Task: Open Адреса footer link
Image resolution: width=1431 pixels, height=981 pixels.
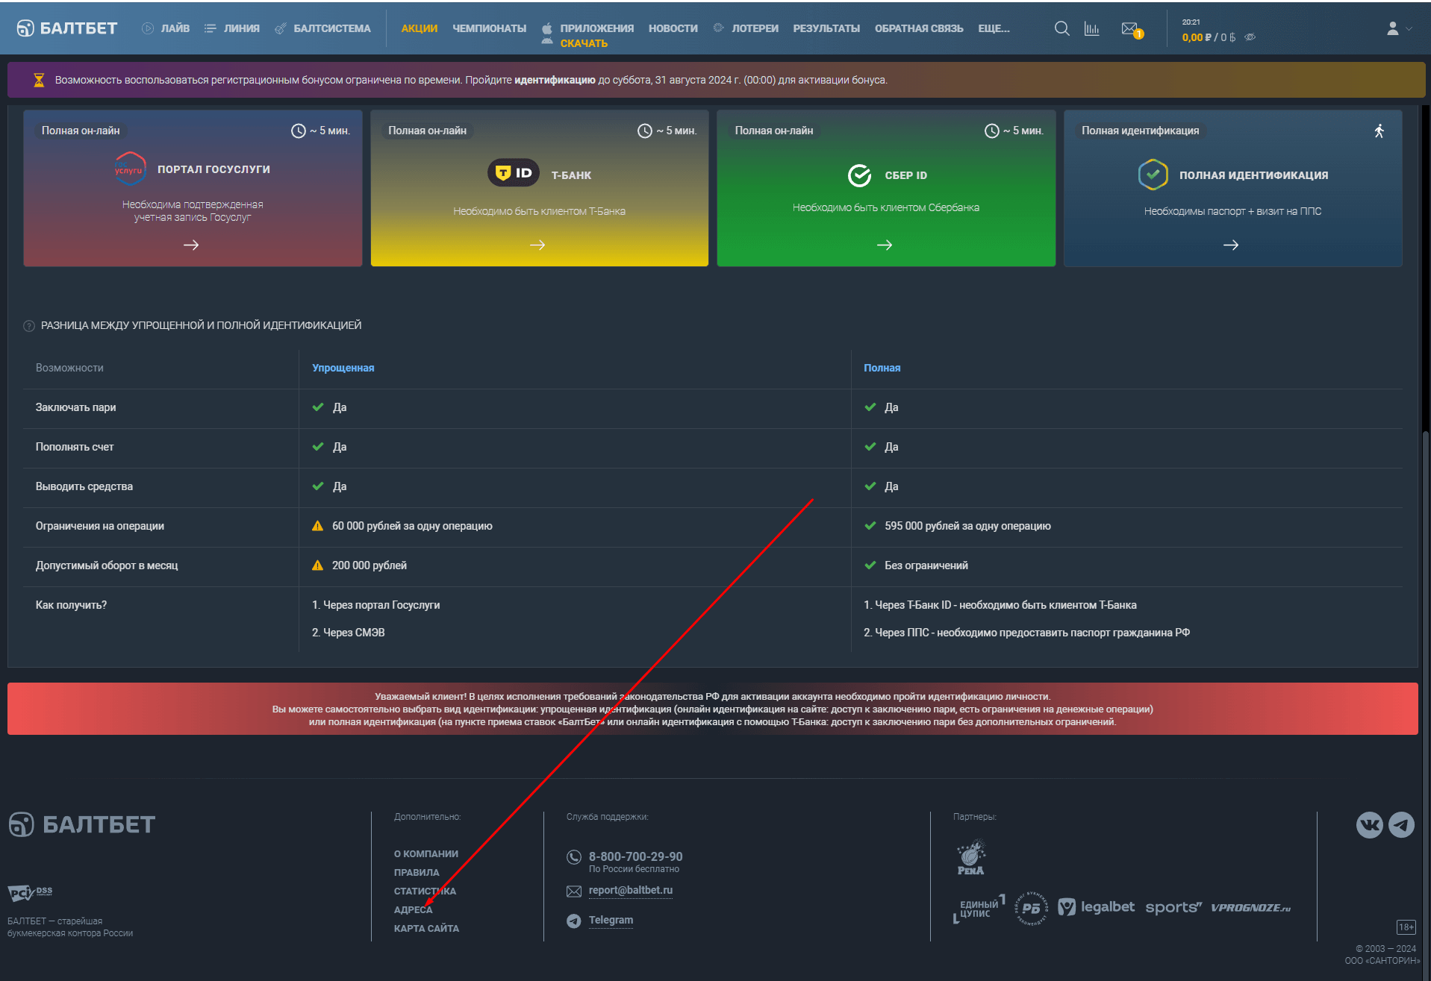Action: [413, 910]
